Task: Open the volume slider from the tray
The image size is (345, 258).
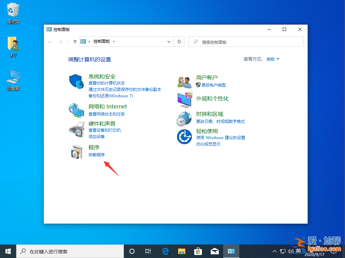Action: click(x=291, y=251)
